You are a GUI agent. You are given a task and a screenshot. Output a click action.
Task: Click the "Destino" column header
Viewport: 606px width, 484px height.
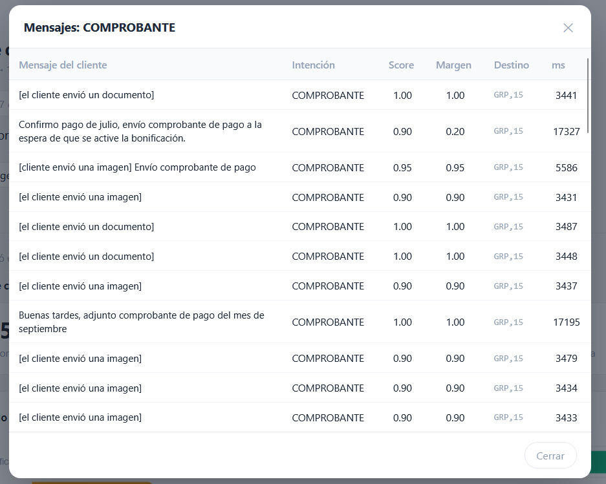(512, 65)
